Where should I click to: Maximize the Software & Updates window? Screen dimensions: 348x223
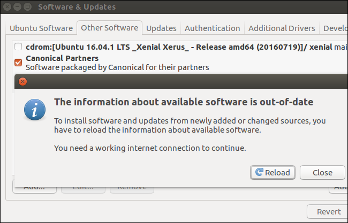(x=27, y=6)
